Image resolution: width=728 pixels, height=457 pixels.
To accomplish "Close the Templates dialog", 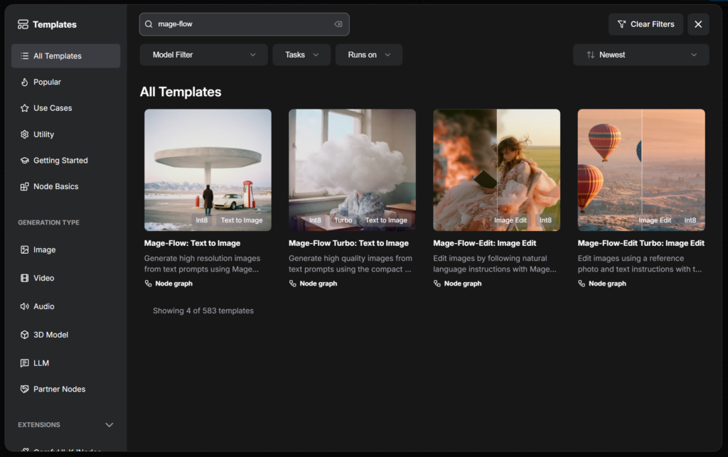I will point(698,24).
